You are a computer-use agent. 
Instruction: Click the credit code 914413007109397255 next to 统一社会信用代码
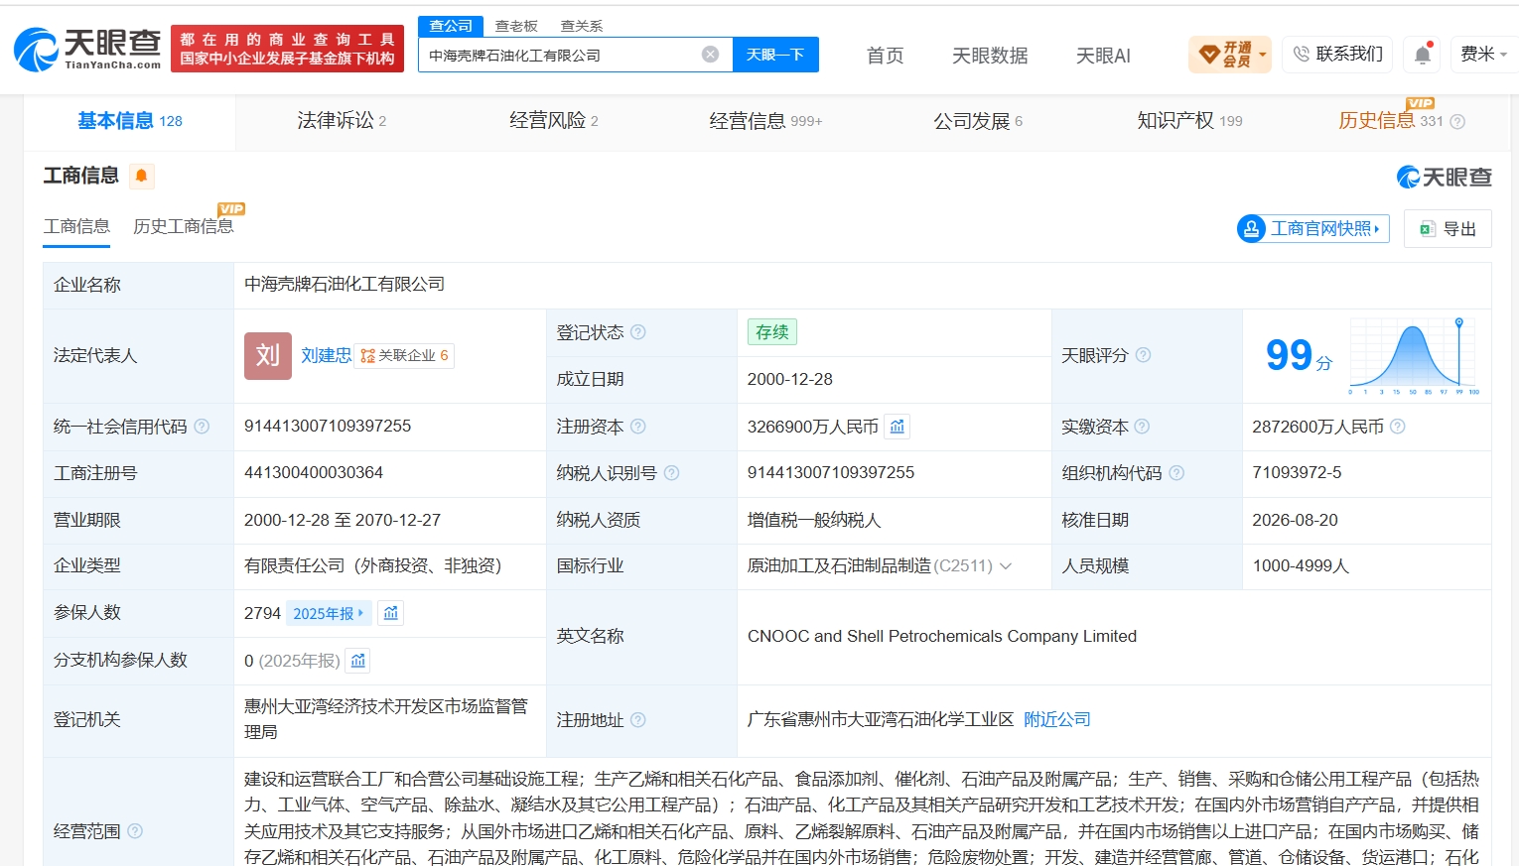pos(328,427)
